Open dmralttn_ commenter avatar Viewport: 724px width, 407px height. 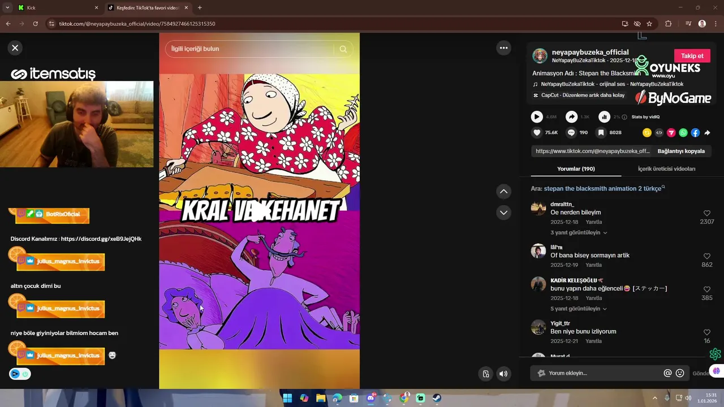click(538, 208)
